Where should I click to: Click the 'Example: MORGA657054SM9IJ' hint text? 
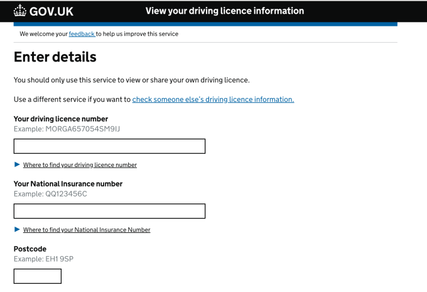point(67,129)
